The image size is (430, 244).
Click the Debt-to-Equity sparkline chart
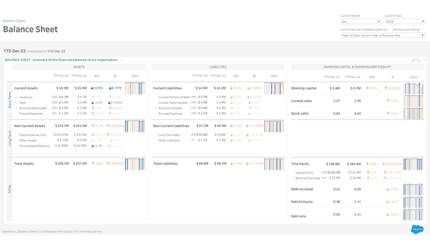(x=414, y=202)
